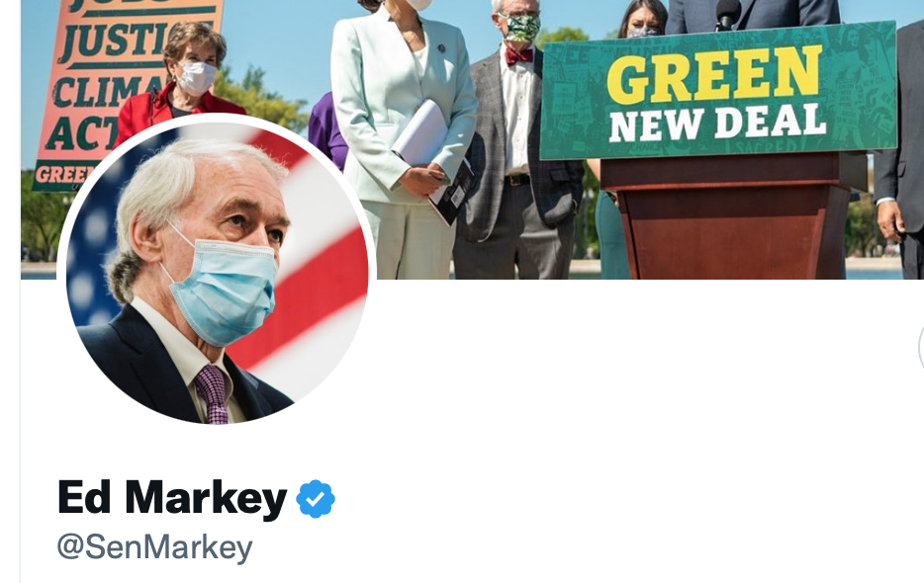This screenshot has height=583, width=924.
Task: Open the banner at the Green New Deal sign
Action: click(718, 91)
